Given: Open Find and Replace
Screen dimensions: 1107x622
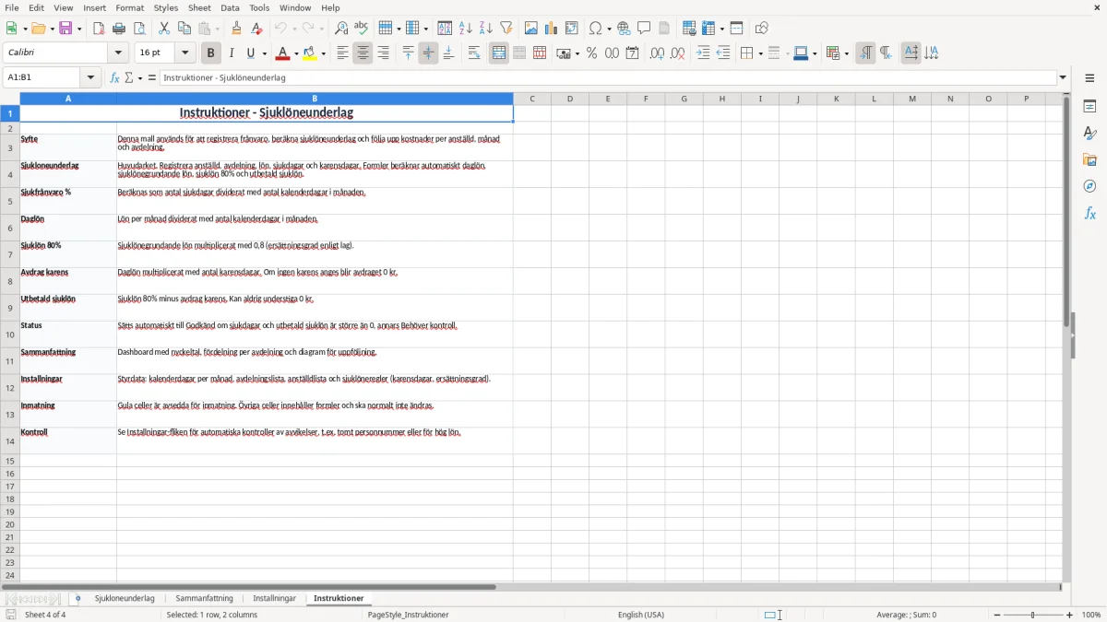Looking at the screenshot, I should point(341,29).
